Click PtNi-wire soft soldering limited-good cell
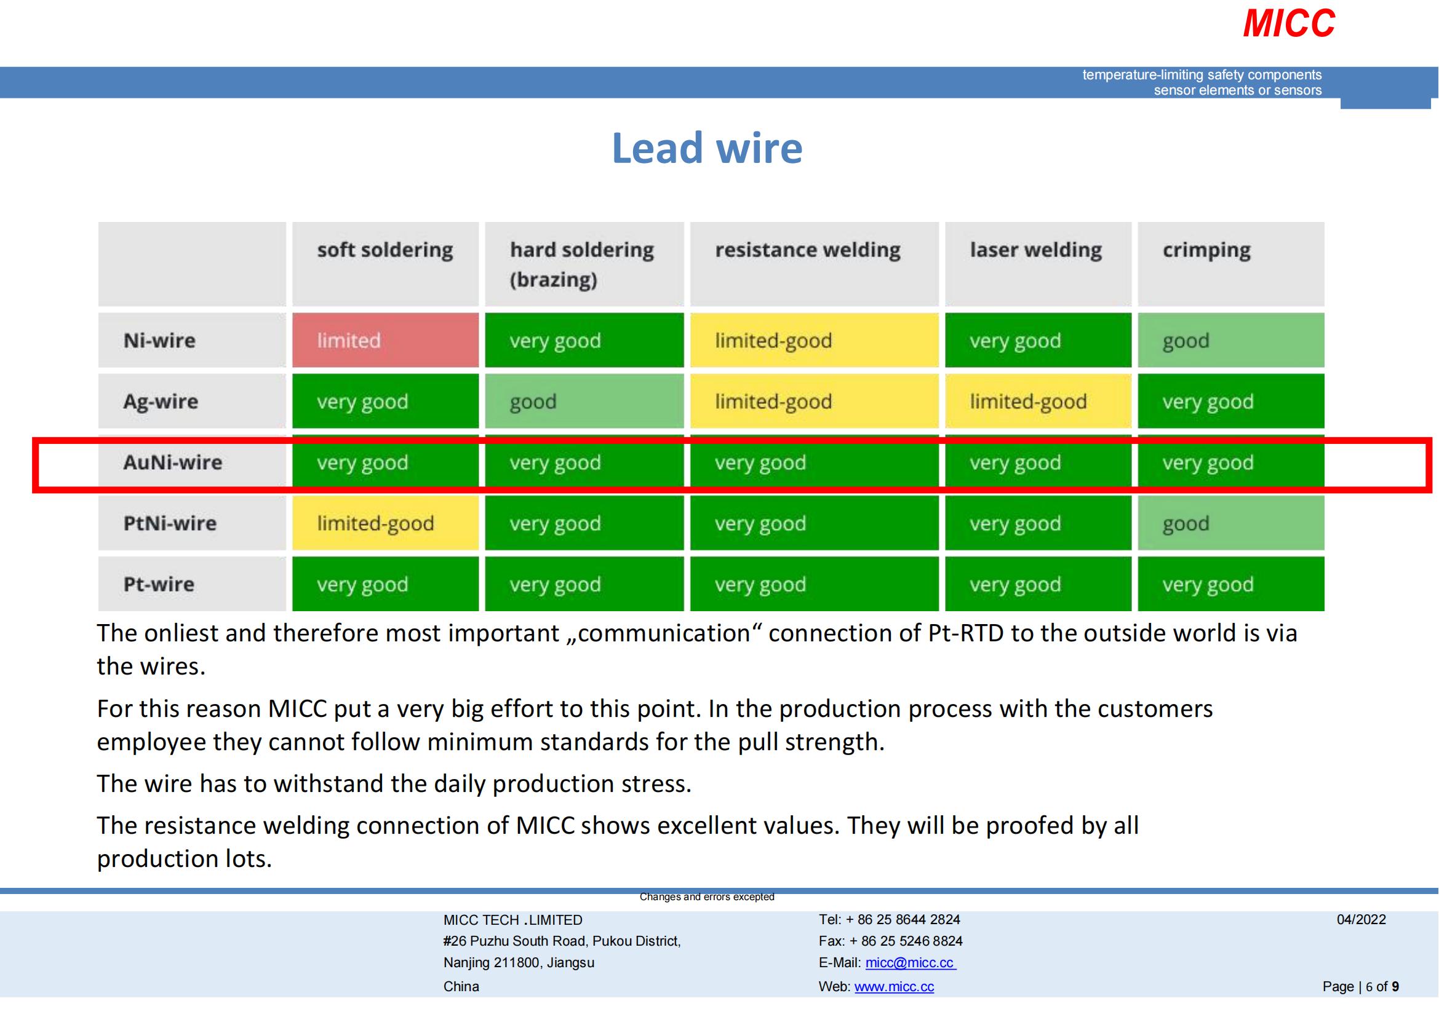The image size is (1439, 1017). (x=385, y=523)
